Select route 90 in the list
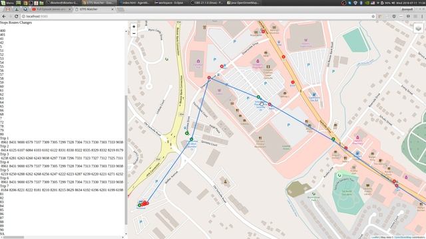Screen dimensions: 426x239 click(x=2, y=230)
